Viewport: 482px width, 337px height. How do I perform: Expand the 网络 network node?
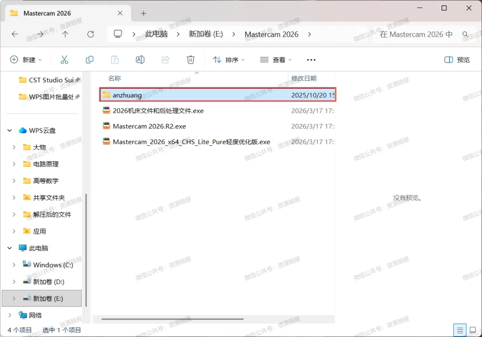click(9, 315)
